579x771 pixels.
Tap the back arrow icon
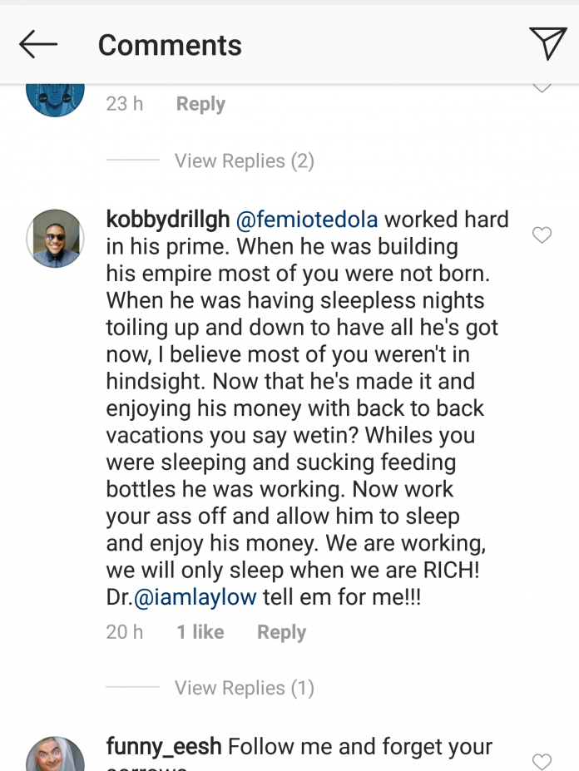point(38,45)
